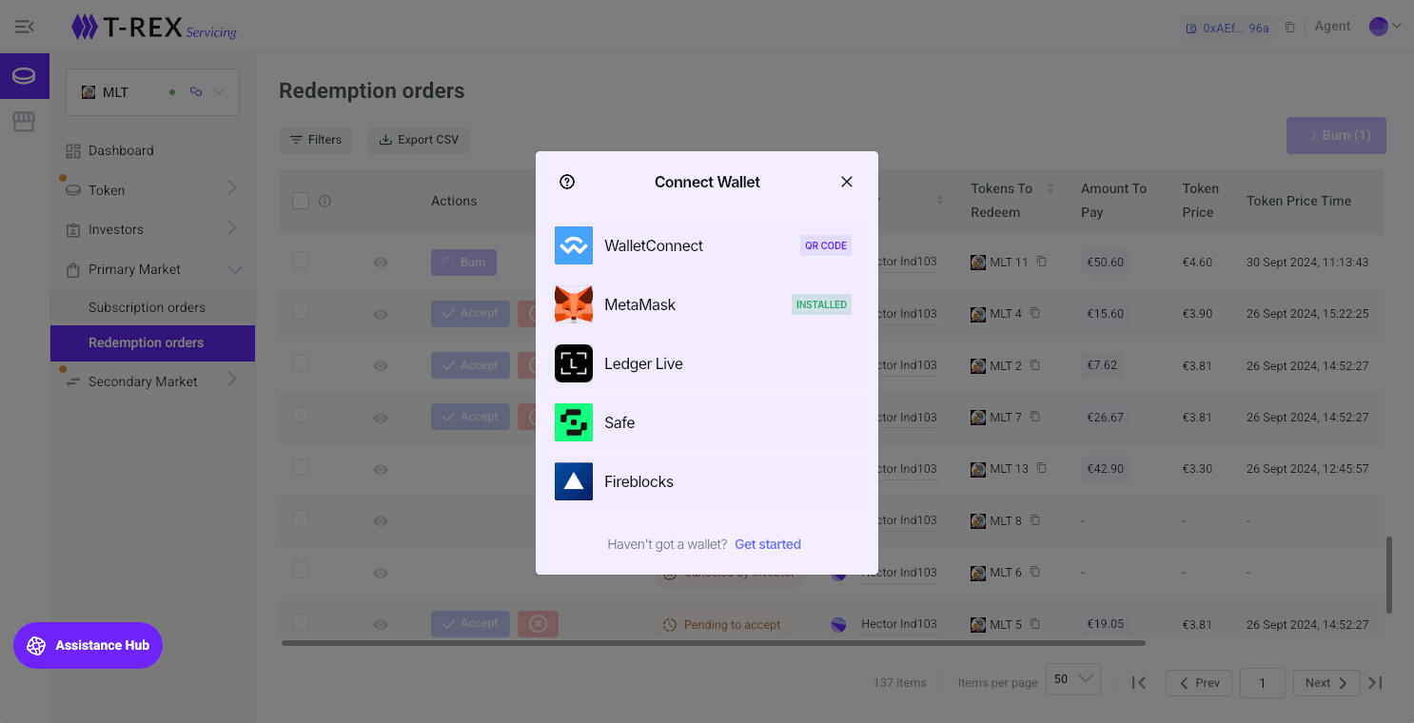Image resolution: width=1414 pixels, height=723 pixels.
Task: Open the MLT token selector dropdown
Action: (152, 92)
